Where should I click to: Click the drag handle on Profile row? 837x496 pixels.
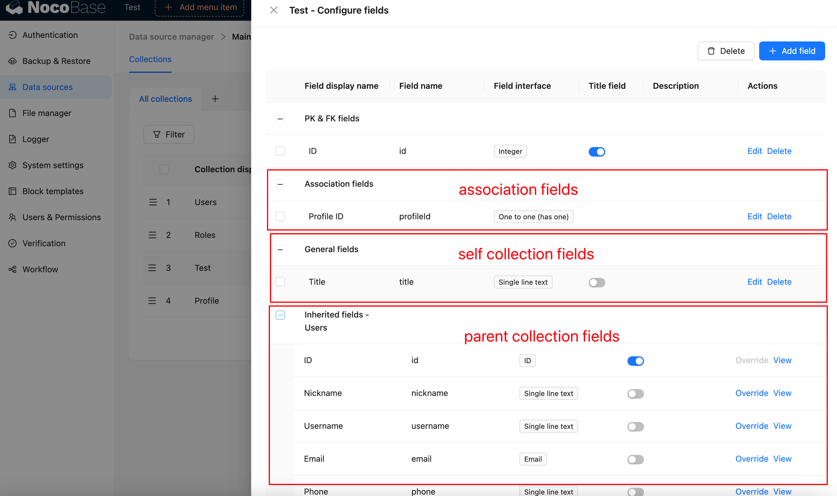152,301
